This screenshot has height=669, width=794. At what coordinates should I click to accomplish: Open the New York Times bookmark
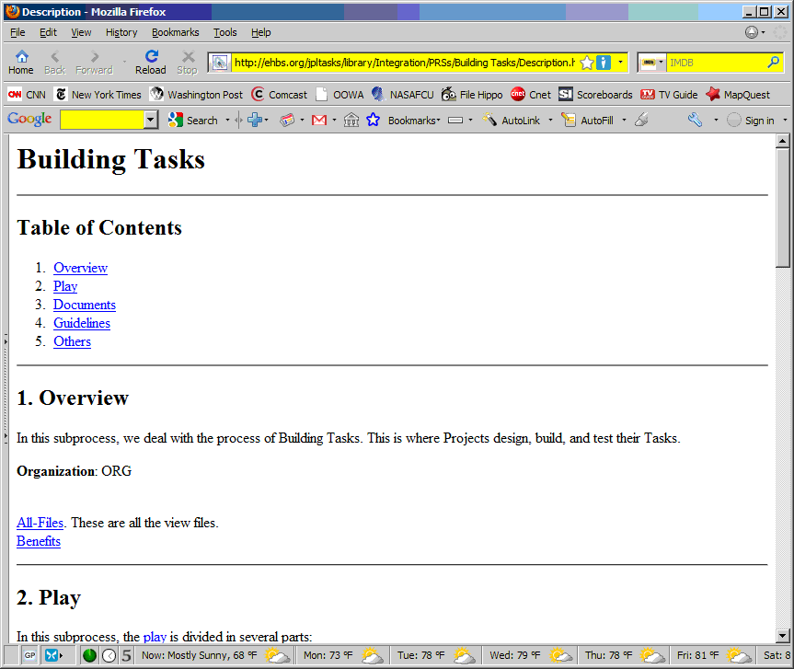click(x=98, y=95)
